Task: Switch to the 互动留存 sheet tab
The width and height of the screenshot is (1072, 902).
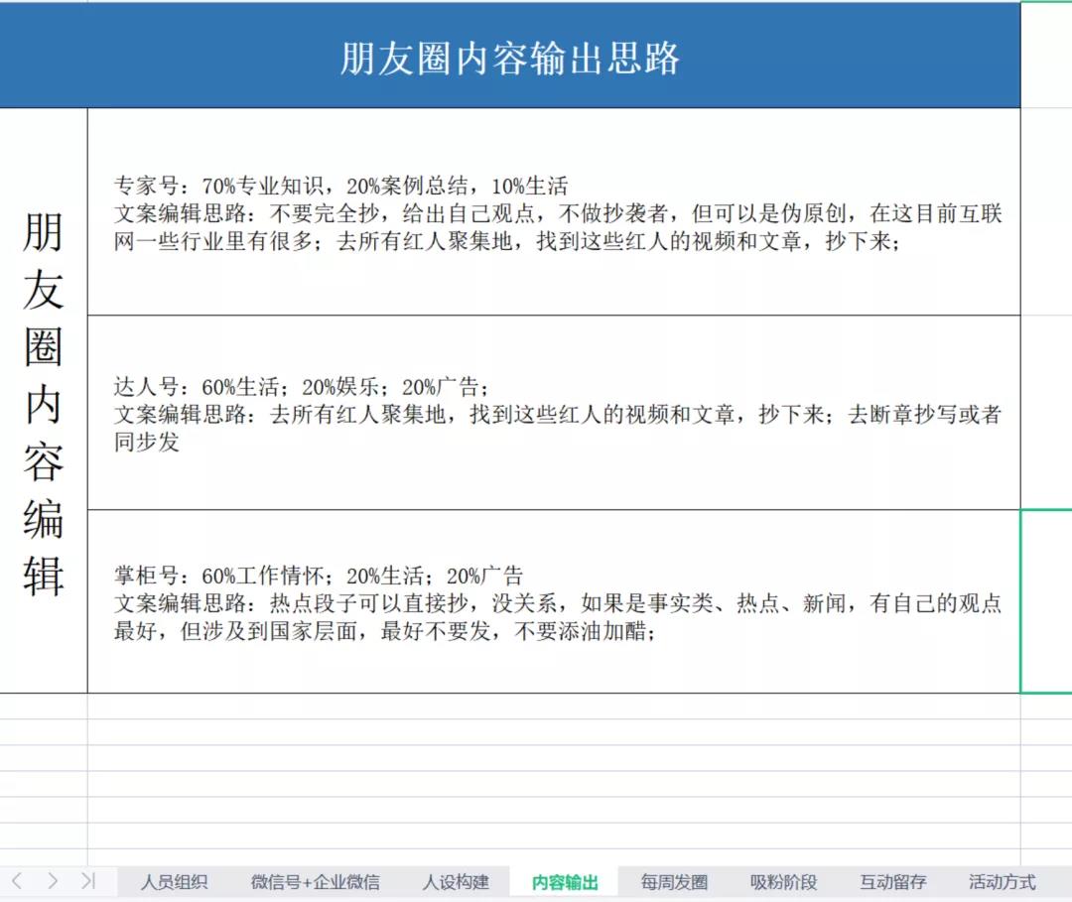Action: pos(892,882)
